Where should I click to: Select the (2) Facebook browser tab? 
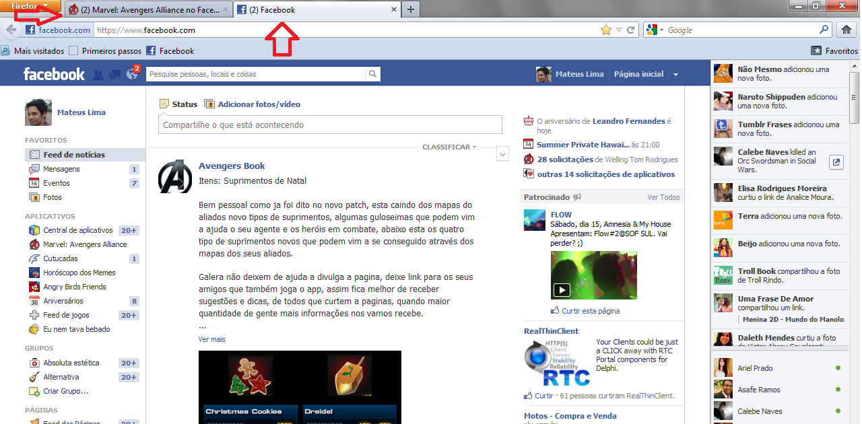(317, 9)
